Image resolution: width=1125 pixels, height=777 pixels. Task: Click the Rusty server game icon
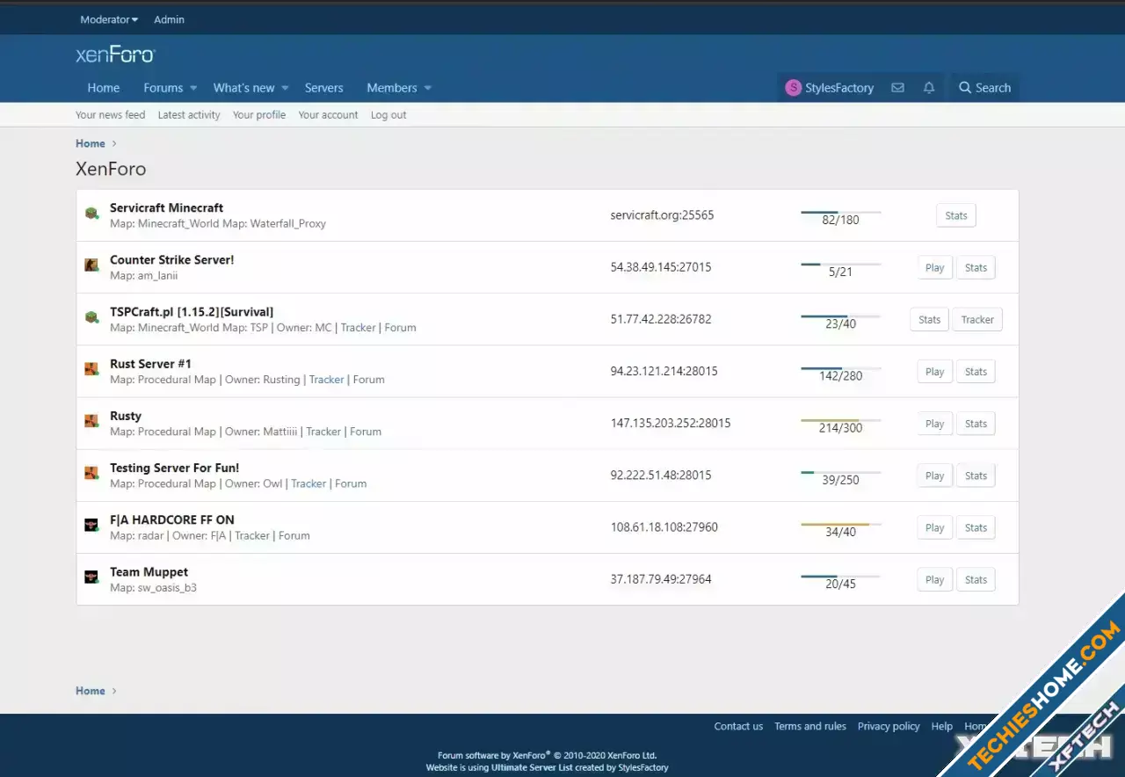pyautogui.click(x=91, y=421)
